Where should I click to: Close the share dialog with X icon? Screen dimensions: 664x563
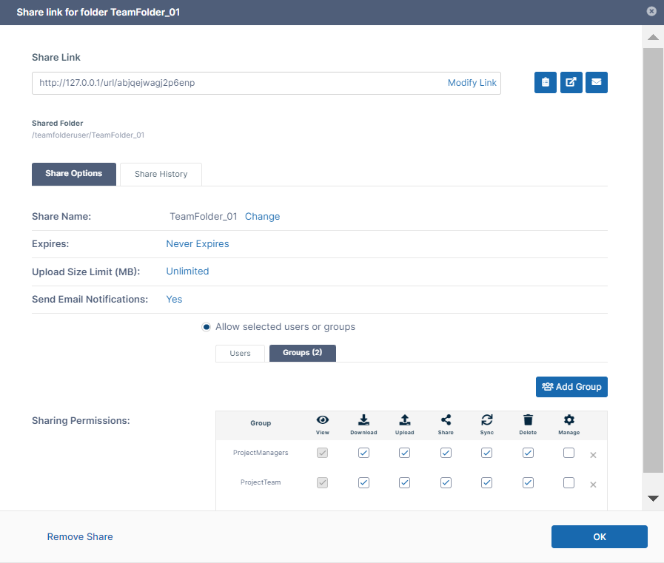[651, 11]
